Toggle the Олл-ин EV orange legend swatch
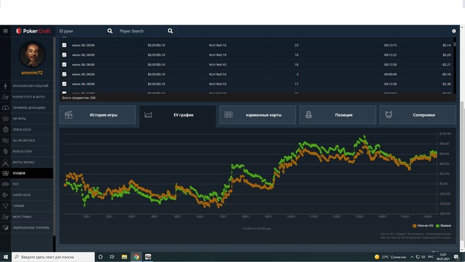This screenshot has height=262, width=465. [415, 226]
